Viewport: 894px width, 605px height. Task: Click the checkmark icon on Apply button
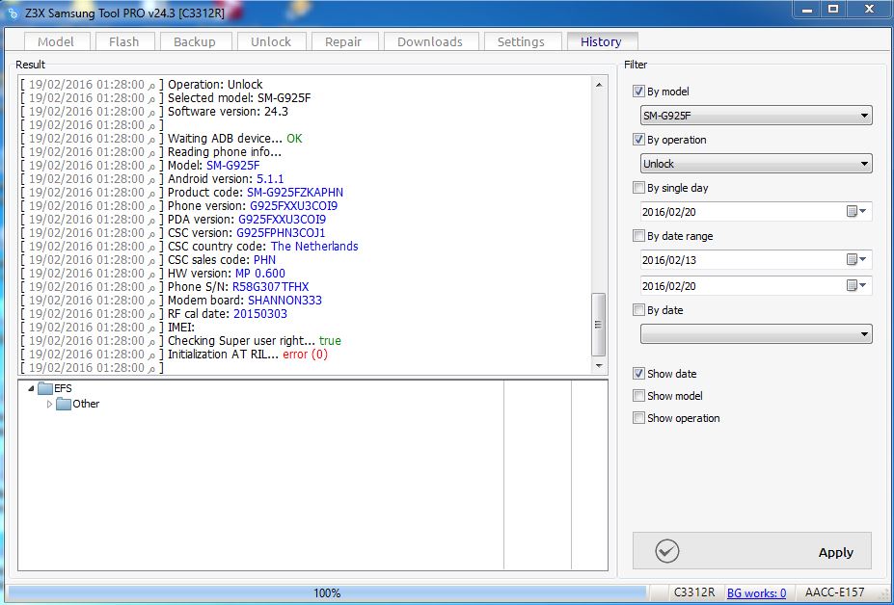click(666, 551)
